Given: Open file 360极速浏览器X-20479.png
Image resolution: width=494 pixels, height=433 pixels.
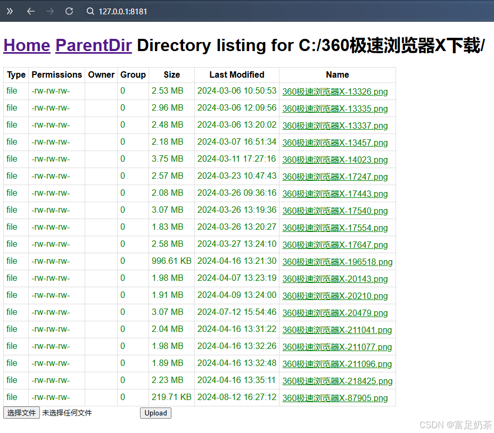Looking at the screenshot, I should pyautogui.click(x=335, y=313).
